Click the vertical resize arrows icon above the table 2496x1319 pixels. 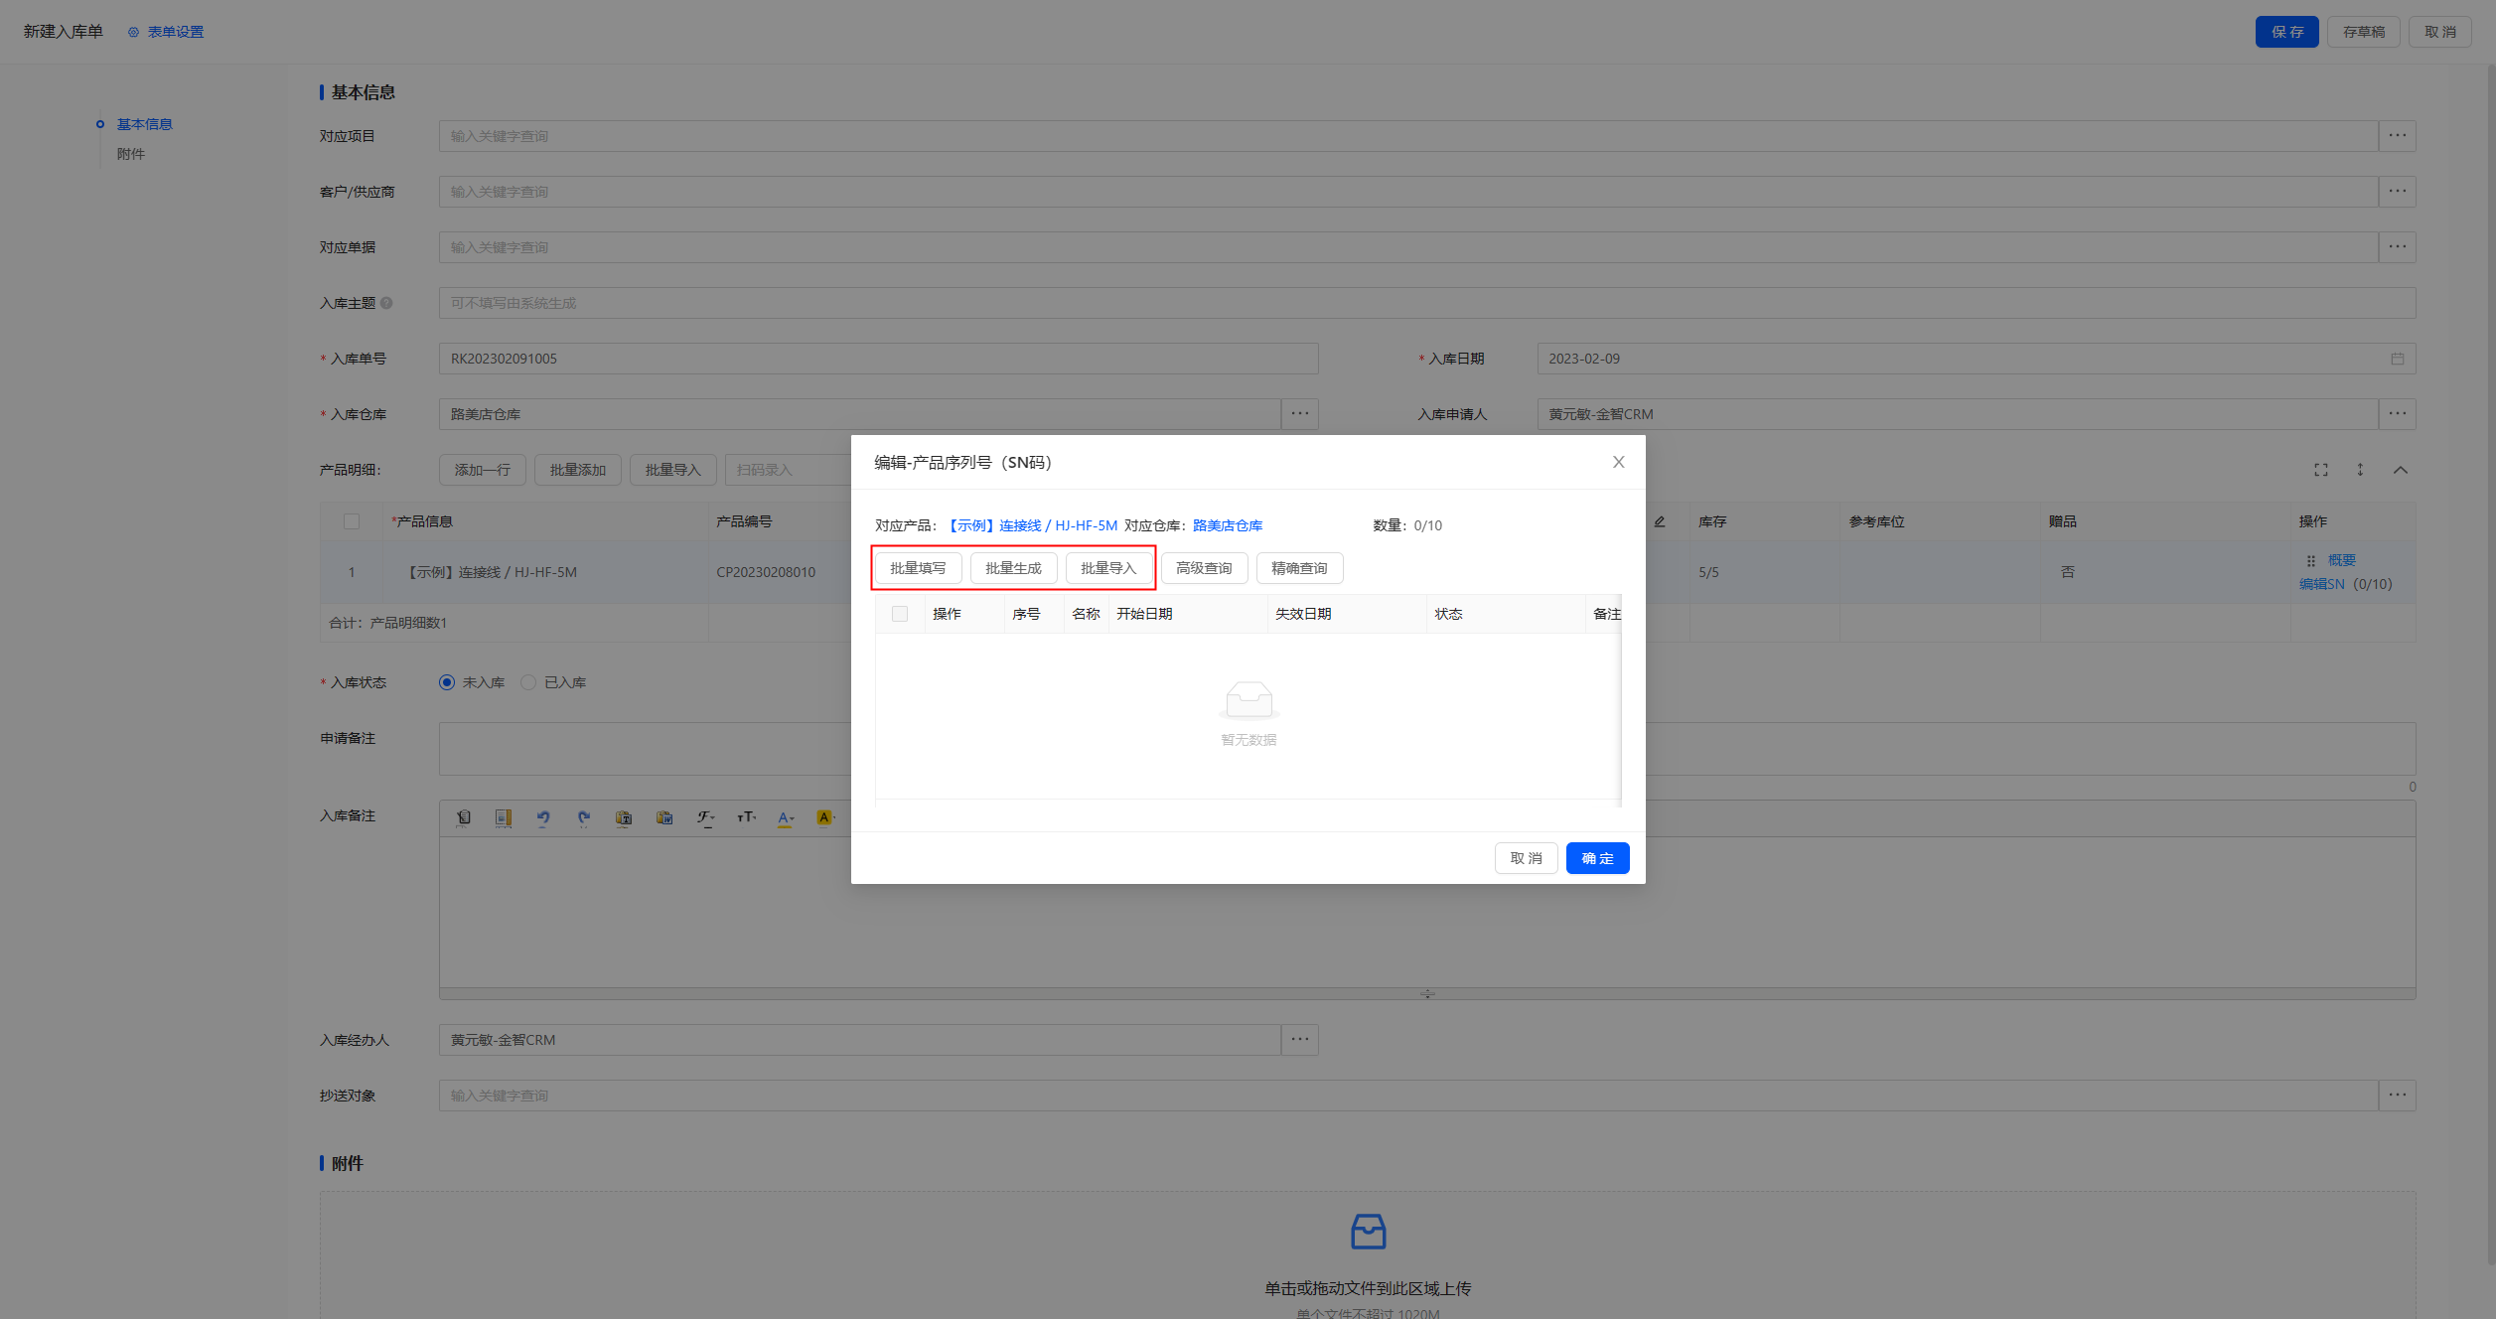pos(2360,470)
